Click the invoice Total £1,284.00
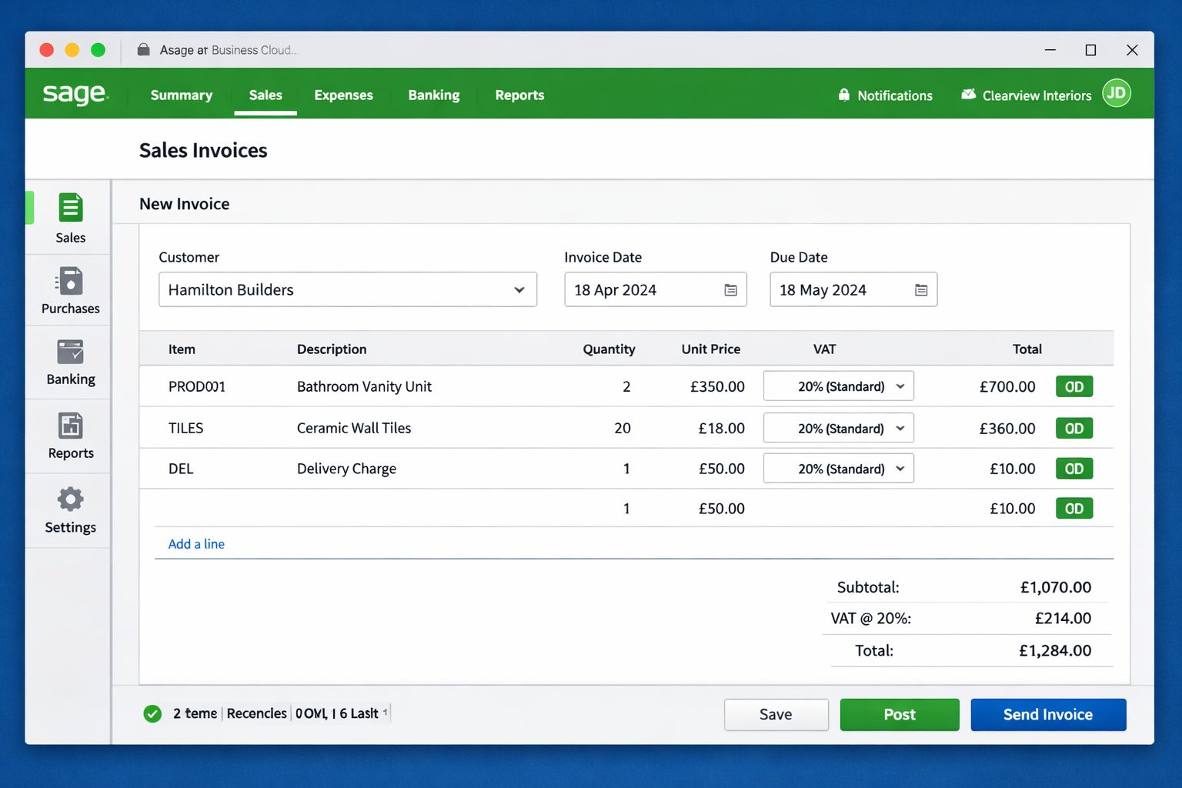Screen dimensions: 1182x788 1055,650
